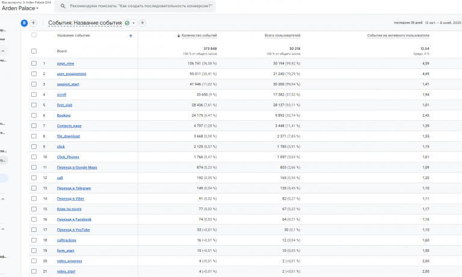Open the Arden Palace account dropdown
This screenshot has height=277, width=462.
pyautogui.click(x=20, y=9)
